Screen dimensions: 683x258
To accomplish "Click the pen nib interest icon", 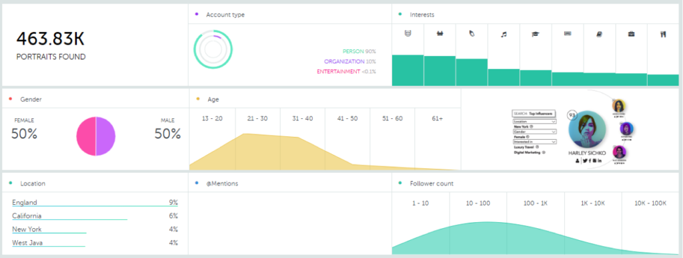I will click(472, 33).
